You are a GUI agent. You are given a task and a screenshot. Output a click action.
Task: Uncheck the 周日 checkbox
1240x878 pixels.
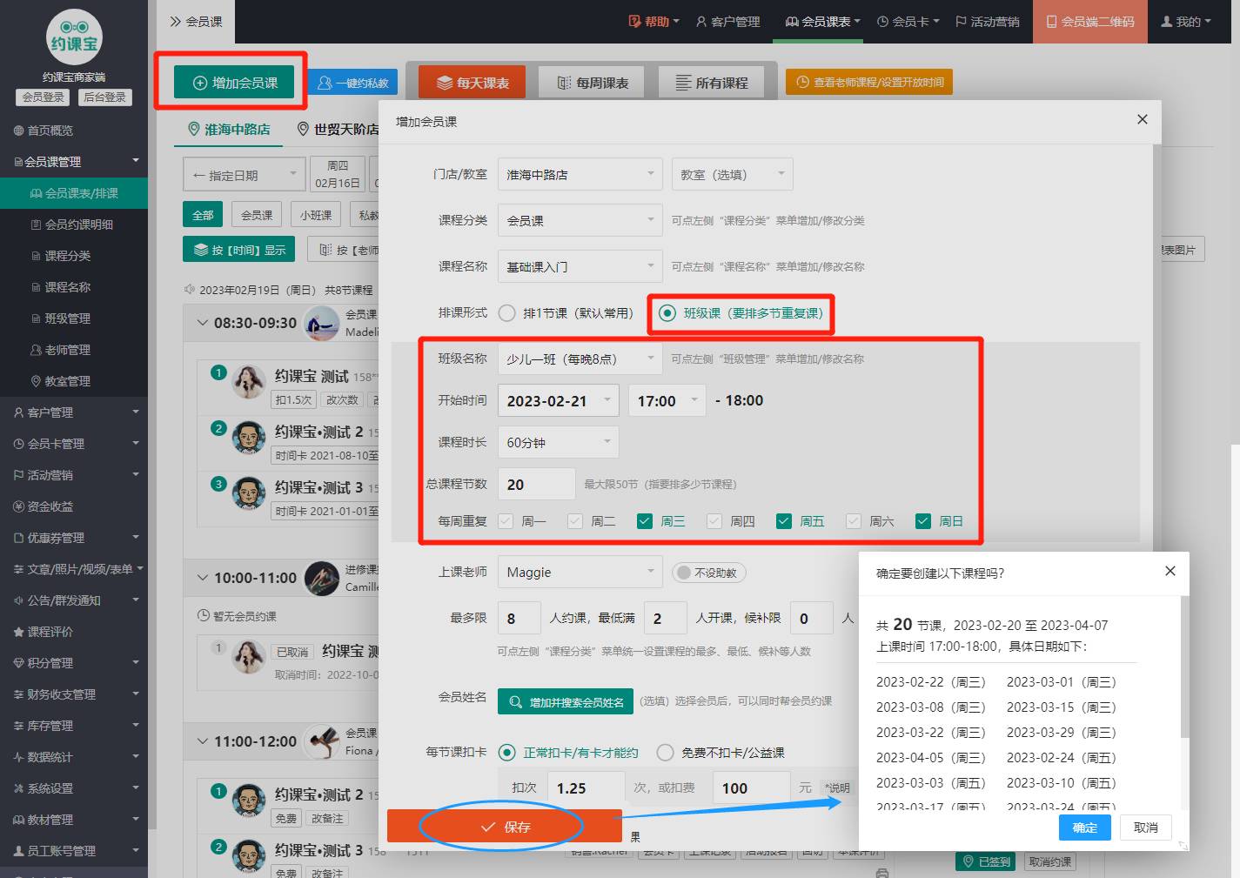click(x=923, y=521)
